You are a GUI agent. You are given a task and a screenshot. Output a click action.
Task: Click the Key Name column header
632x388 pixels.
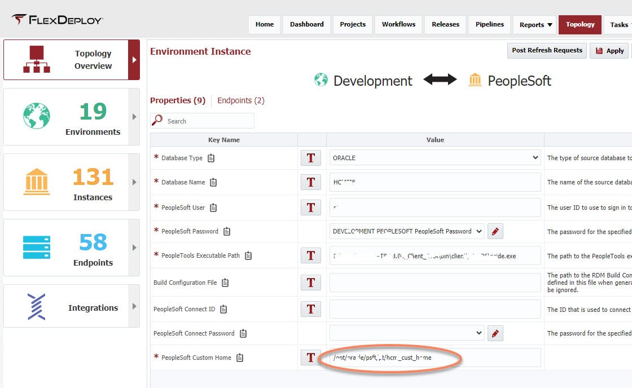223,140
